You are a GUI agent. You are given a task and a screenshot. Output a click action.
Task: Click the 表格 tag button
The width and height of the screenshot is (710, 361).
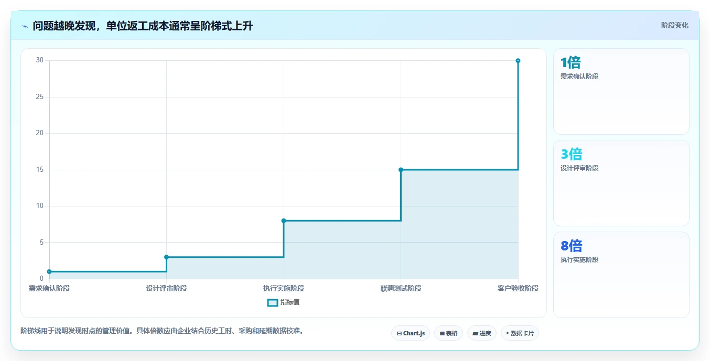(x=448, y=333)
